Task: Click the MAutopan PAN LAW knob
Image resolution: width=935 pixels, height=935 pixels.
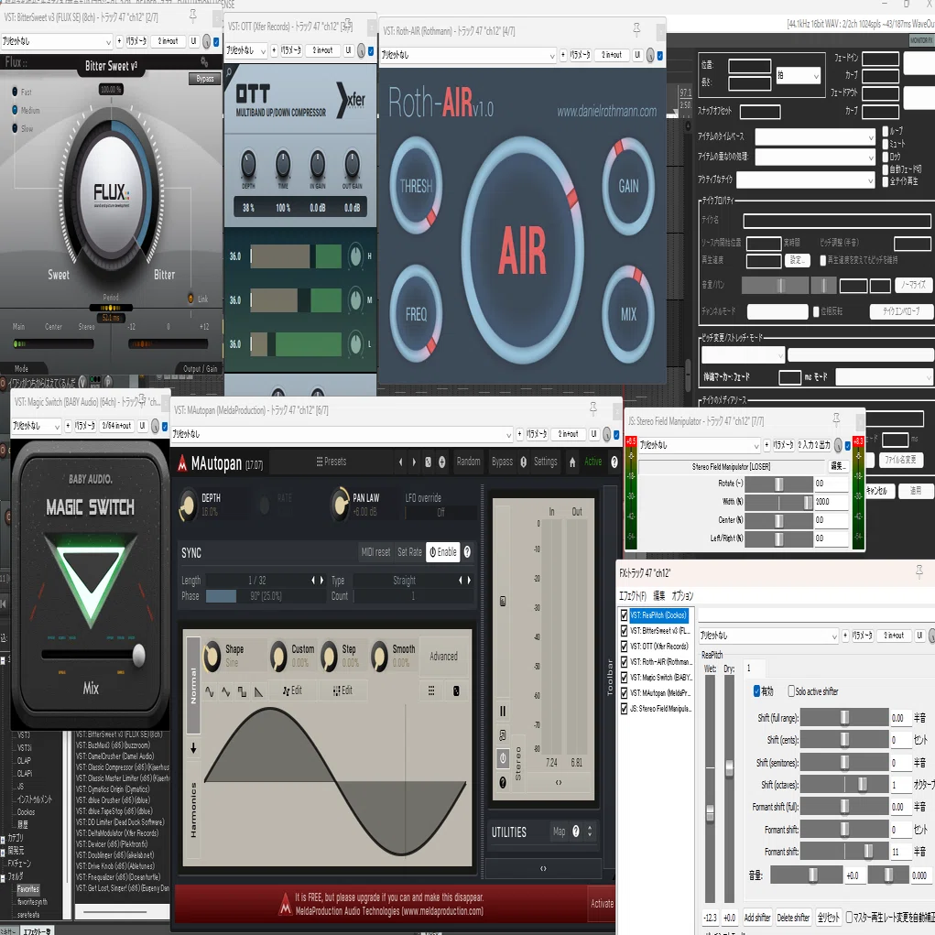Action: click(340, 505)
